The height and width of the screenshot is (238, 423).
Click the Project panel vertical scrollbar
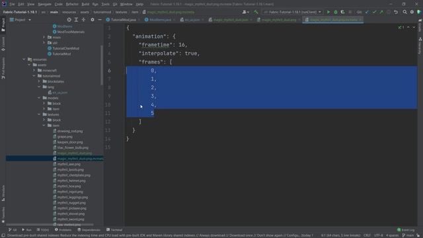[x=102, y=65]
